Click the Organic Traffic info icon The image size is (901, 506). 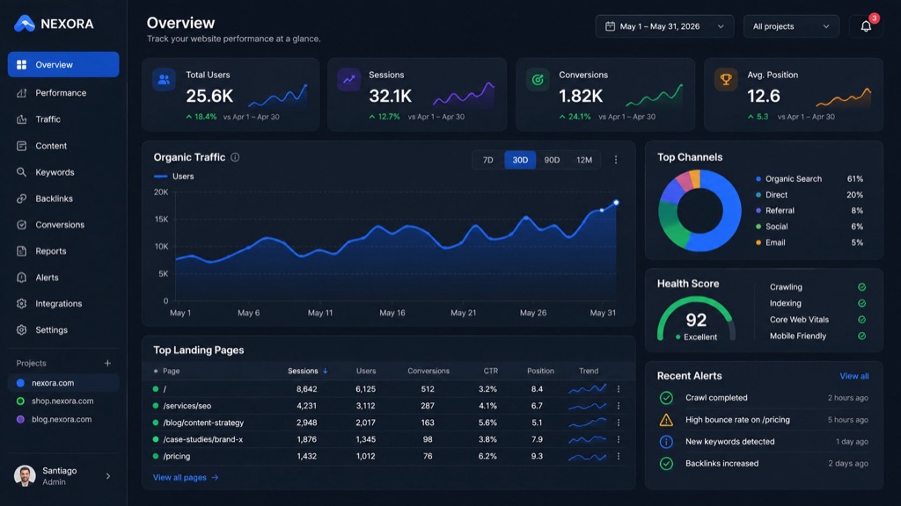235,157
